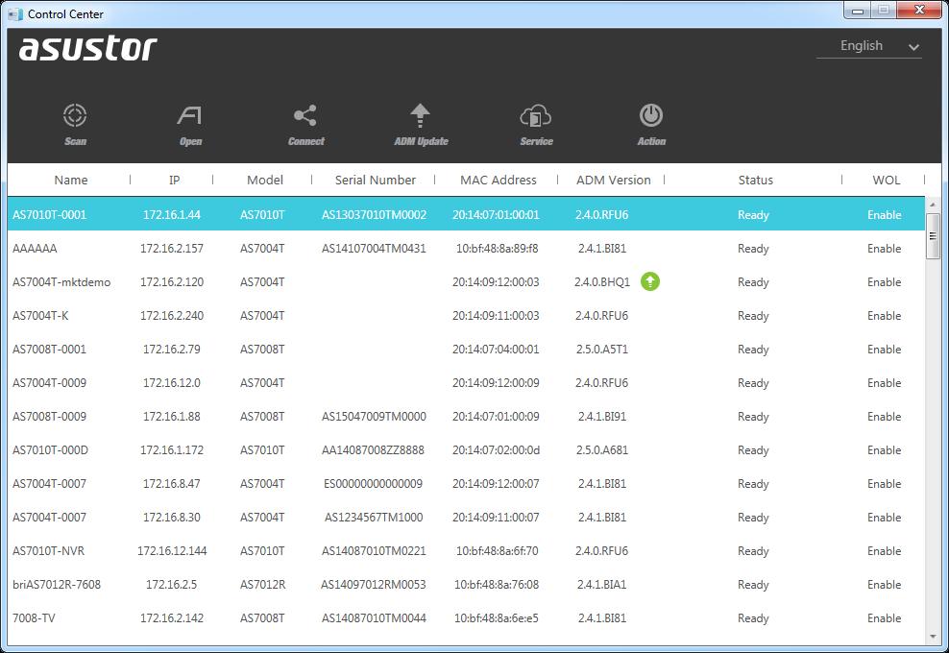Click IP address 172.16.8.47
Viewport: 949px width, 653px height.
click(x=172, y=484)
